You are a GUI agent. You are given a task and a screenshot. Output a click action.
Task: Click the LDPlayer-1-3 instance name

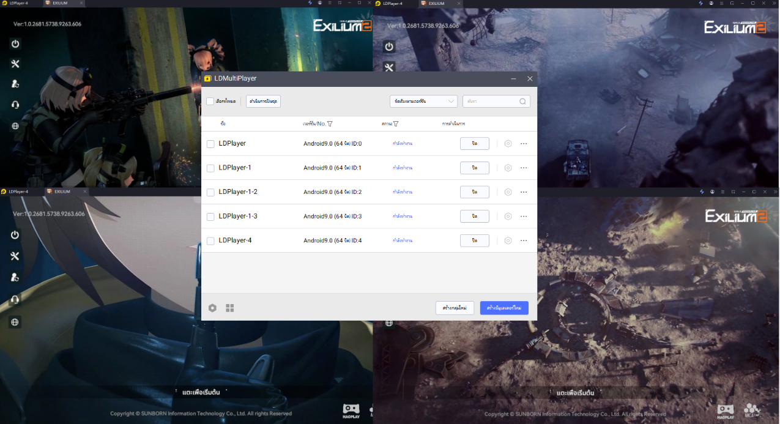click(x=238, y=216)
